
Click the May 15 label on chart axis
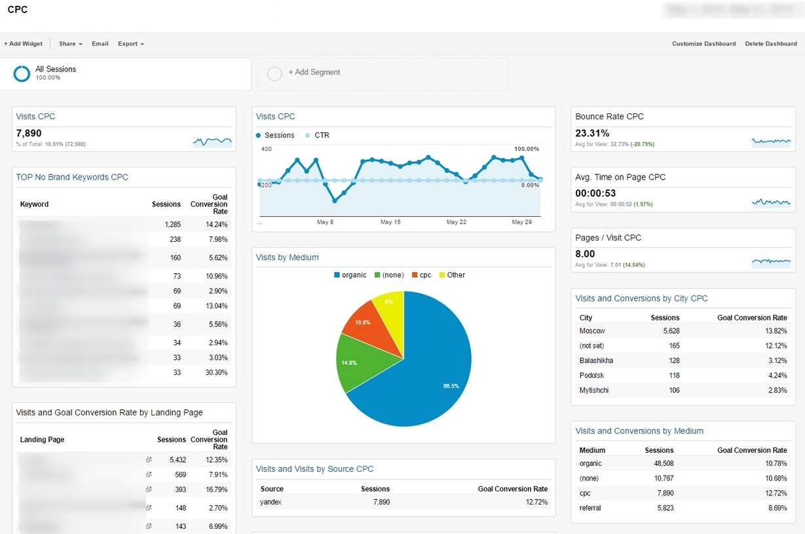tap(390, 222)
